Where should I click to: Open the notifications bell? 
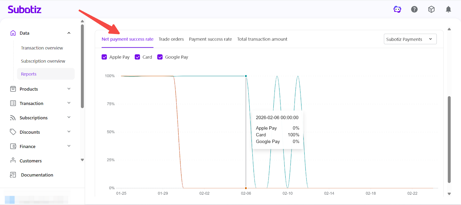pyautogui.click(x=448, y=9)
